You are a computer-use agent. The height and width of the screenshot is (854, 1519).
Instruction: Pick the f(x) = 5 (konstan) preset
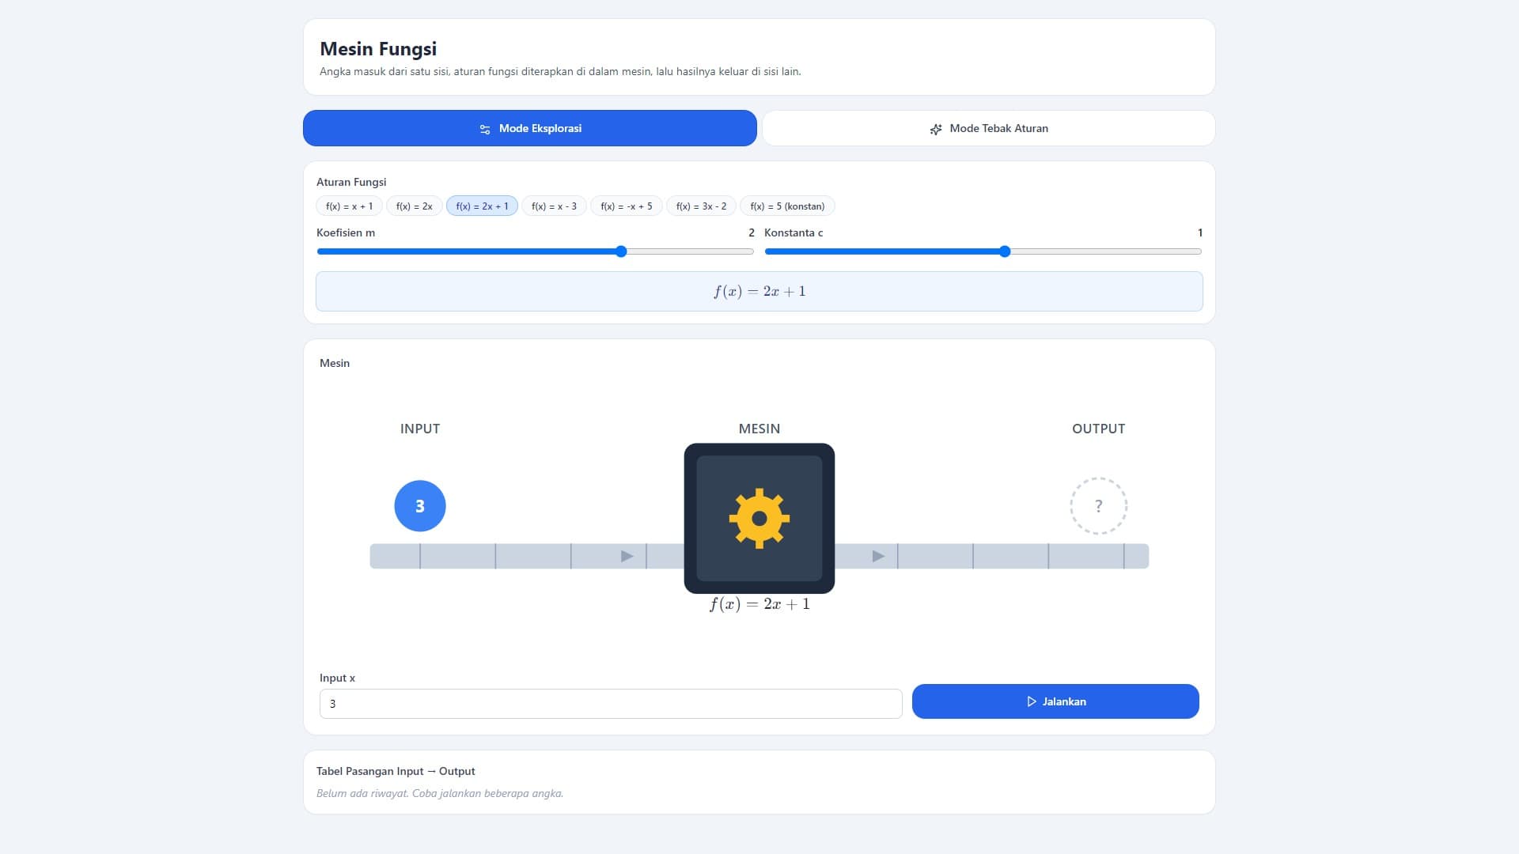[787, 206]
